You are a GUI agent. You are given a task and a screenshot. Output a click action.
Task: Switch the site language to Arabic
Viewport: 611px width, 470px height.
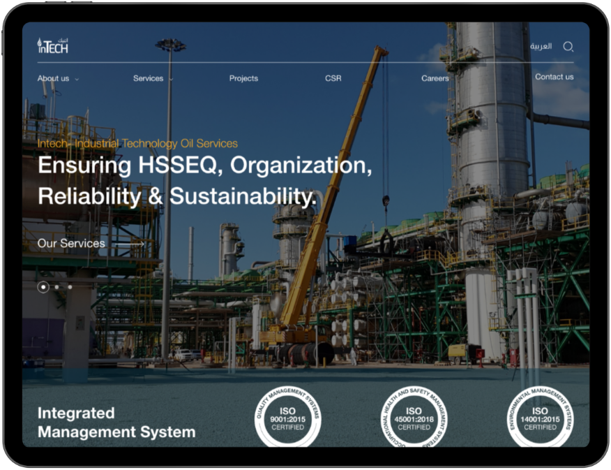click(x=541, y=47)
